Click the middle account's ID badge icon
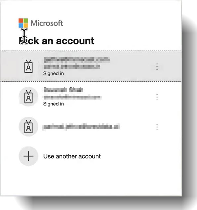197x210 pixels. (x=28, y=97)
